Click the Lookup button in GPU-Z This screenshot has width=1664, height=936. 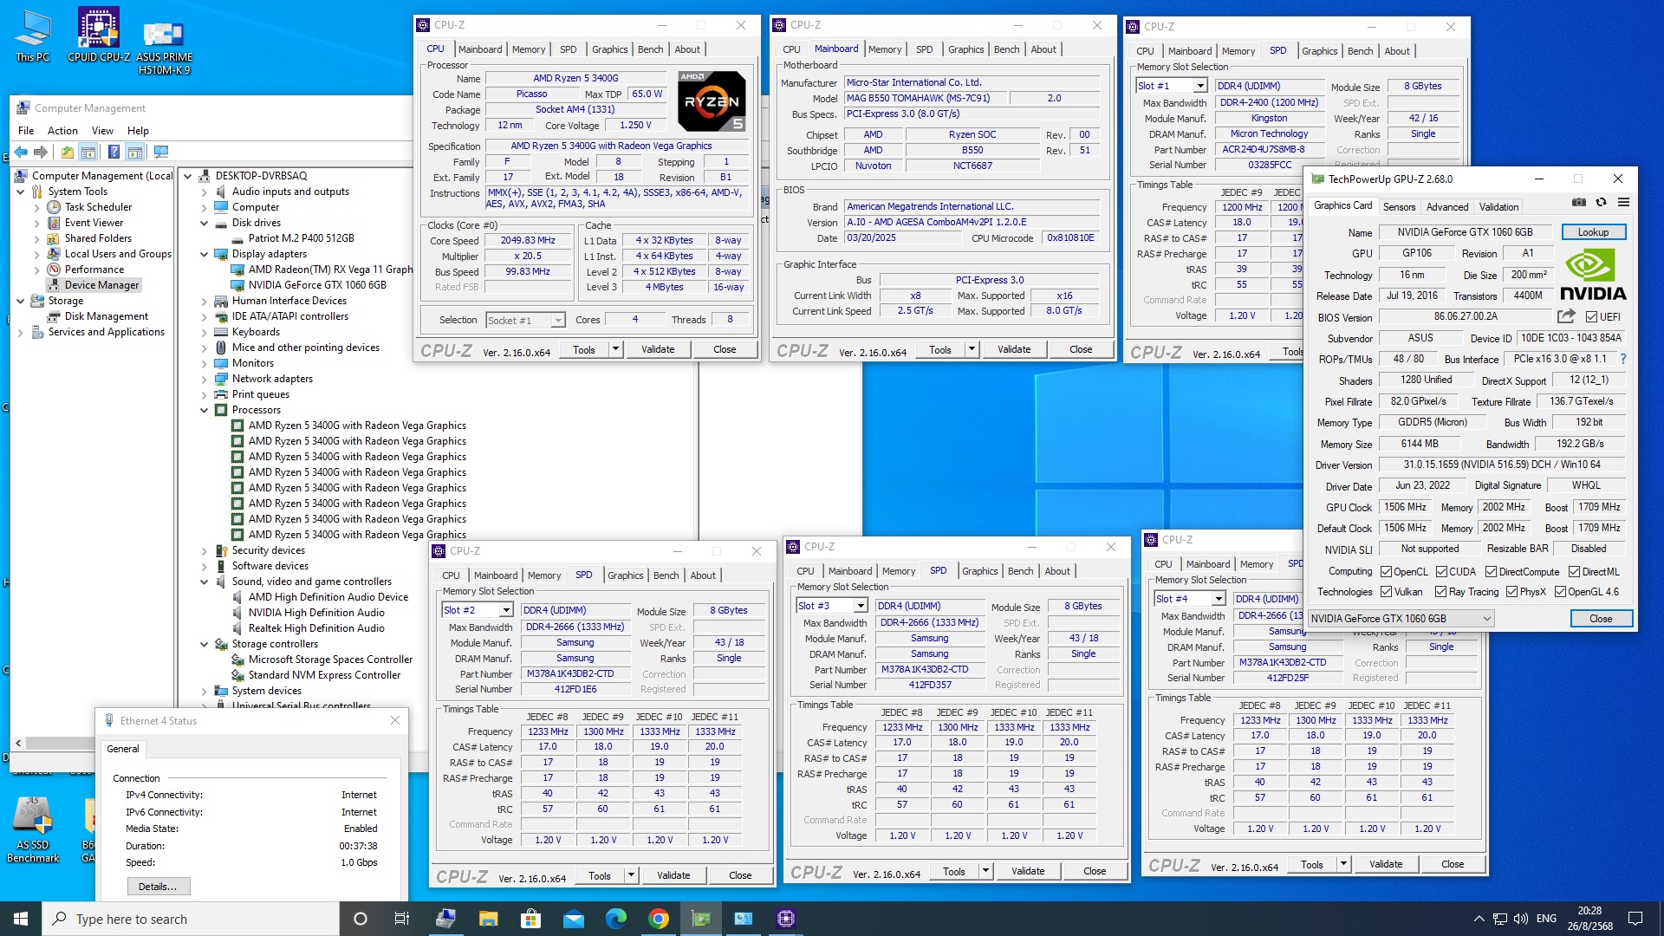coord(1593,232)
